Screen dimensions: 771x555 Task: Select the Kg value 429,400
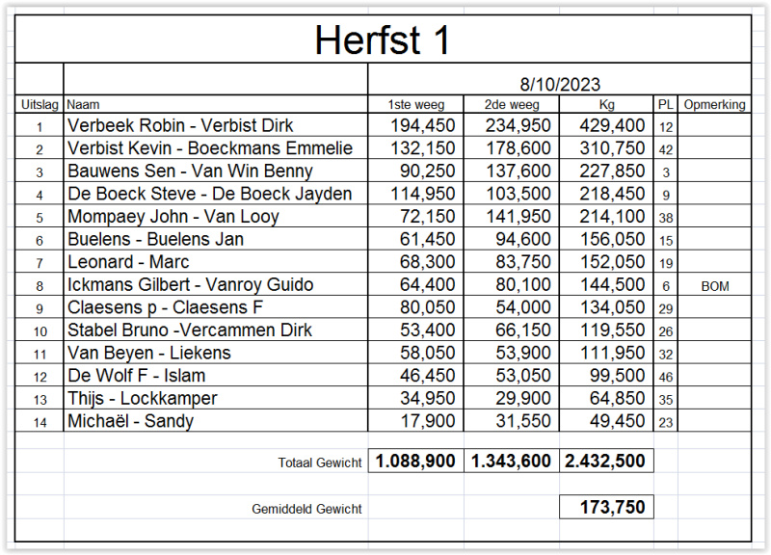[612, 125]
